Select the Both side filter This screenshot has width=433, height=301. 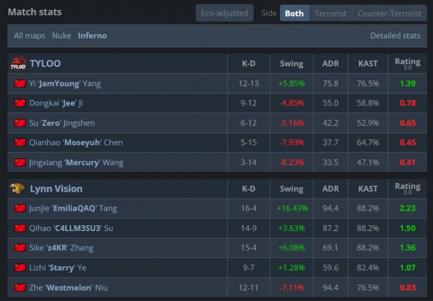point(294,13)
